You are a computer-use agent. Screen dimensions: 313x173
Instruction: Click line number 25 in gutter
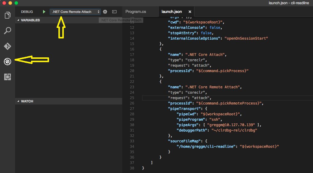(x=132, y=98)
